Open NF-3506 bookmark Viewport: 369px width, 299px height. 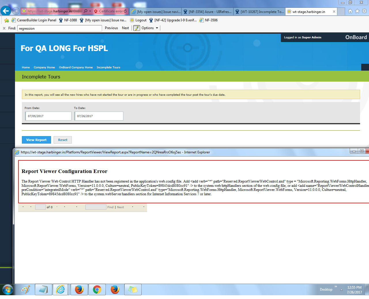pyautogui.click(x=208, y=20)
